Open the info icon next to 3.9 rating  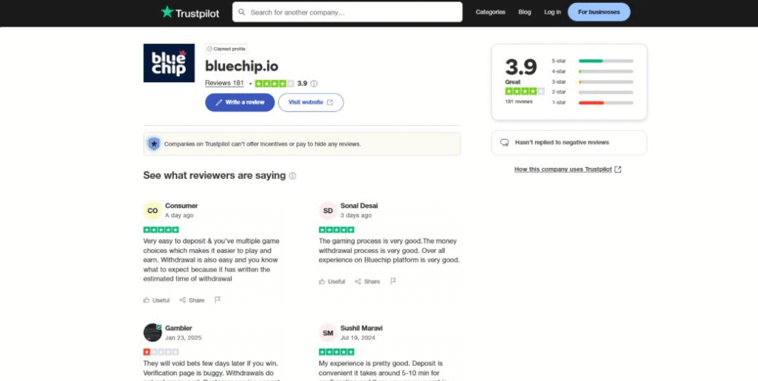pos(314,84)
